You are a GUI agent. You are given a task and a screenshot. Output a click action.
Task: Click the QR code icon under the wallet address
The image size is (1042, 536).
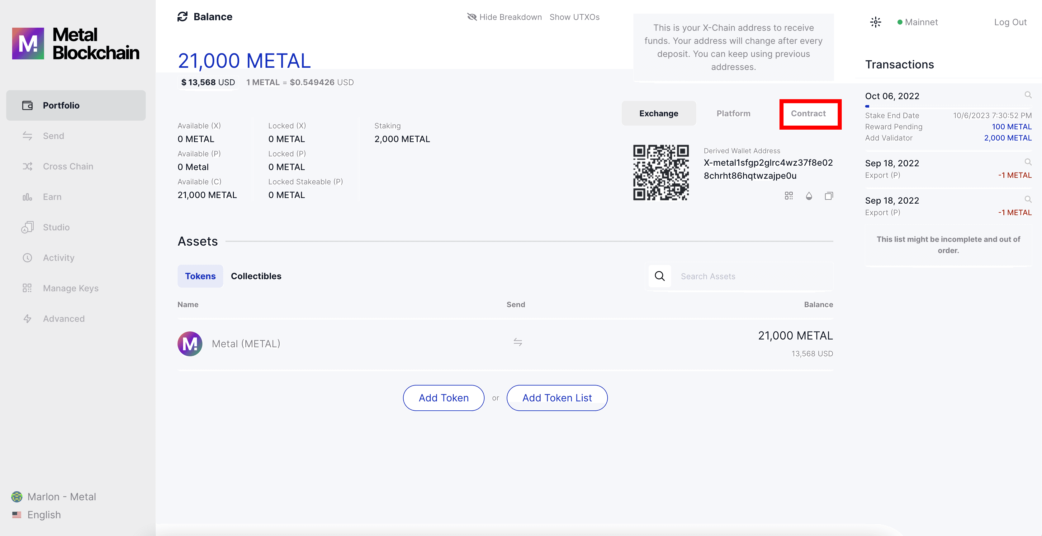pyautogui.click(x=789, y=196)
